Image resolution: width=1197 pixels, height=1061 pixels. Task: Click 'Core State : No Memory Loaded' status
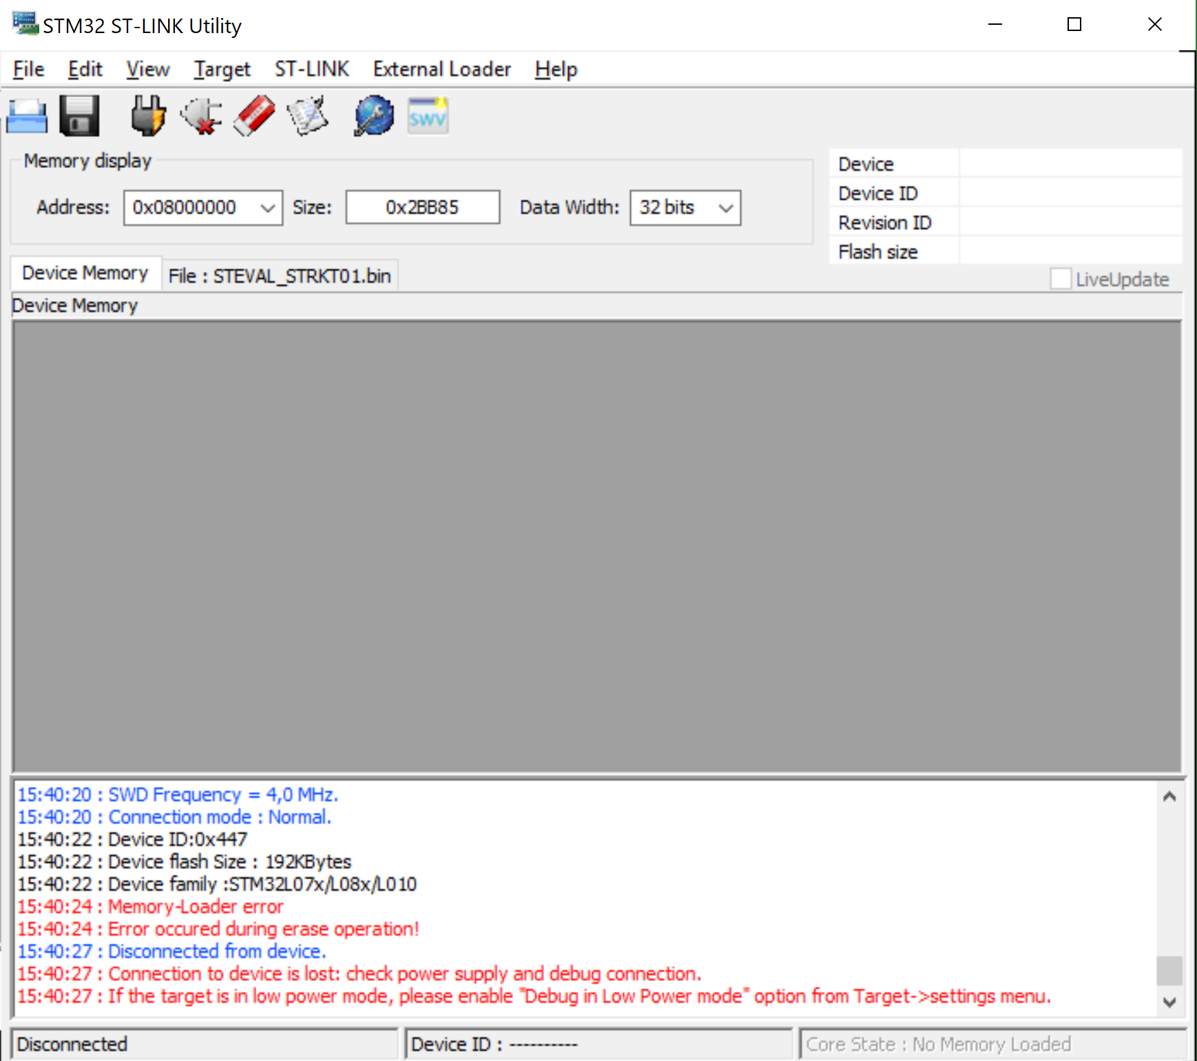coord(992,1044)
